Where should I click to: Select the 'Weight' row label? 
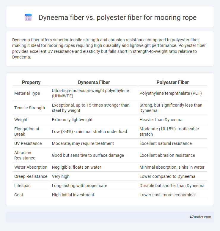coord(21,120)
